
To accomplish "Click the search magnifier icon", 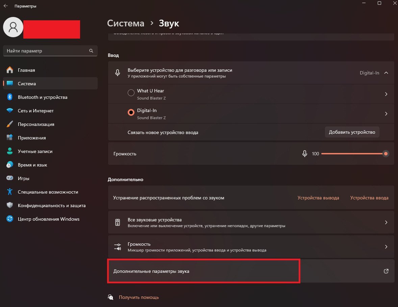I will pyautogui.click(x=91, y=51).
